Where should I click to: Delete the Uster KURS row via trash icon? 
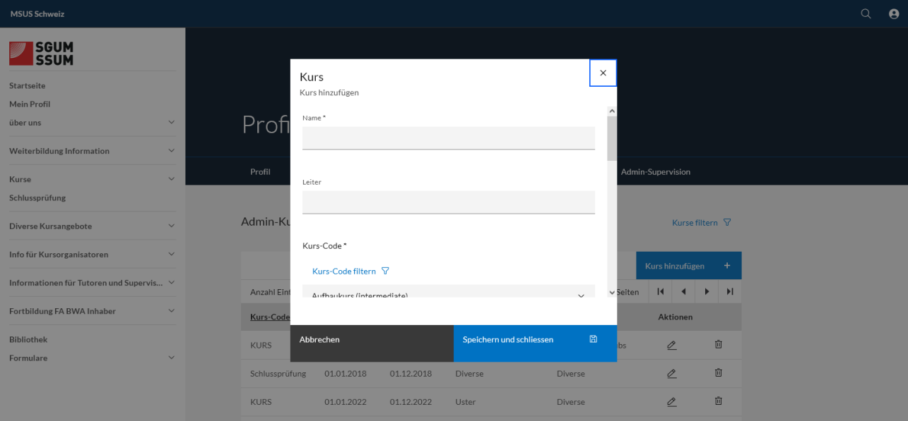point(719,401)
